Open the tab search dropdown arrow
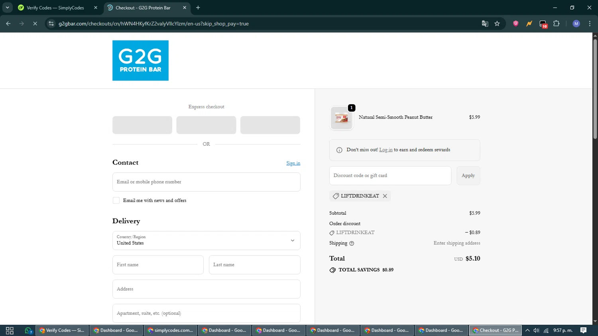This screenshot has height=336, width=598. [x=7, y=8]
